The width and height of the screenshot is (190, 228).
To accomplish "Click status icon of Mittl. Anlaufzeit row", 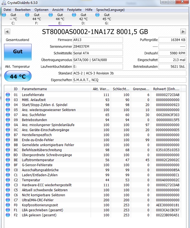I will [8, 100].
